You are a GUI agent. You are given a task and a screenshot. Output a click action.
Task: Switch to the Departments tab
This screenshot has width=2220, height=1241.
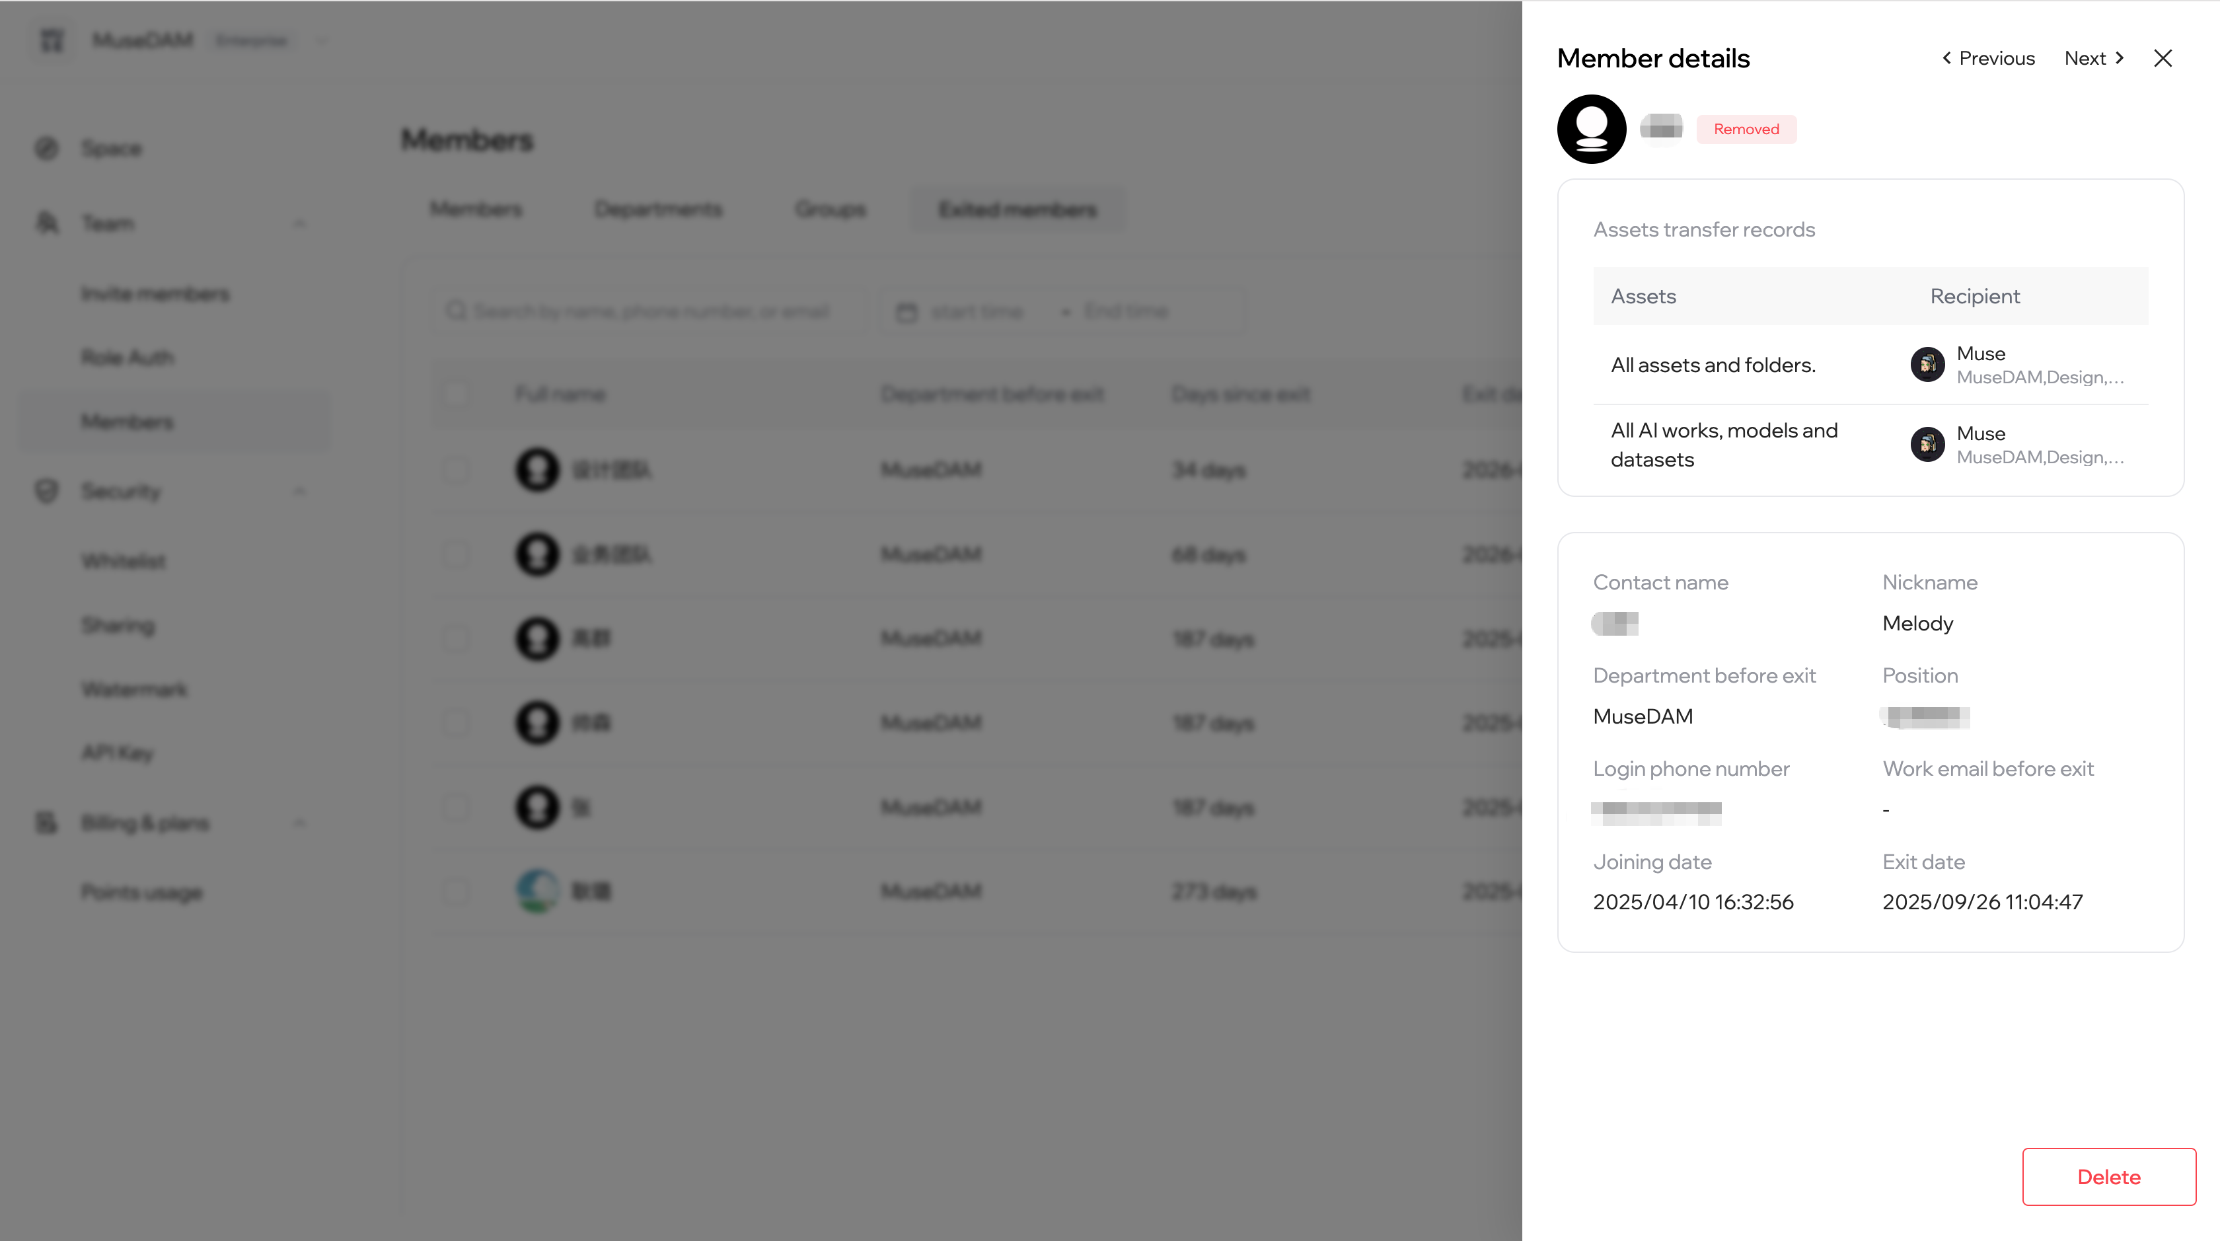point(657,209)
